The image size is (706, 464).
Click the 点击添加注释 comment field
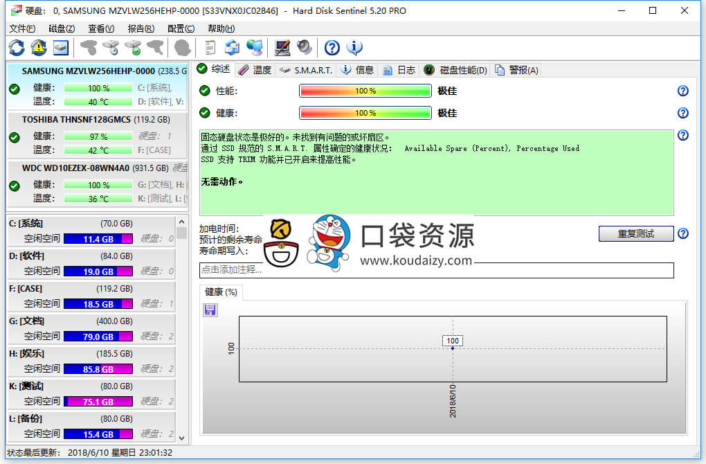coord(436,270)
